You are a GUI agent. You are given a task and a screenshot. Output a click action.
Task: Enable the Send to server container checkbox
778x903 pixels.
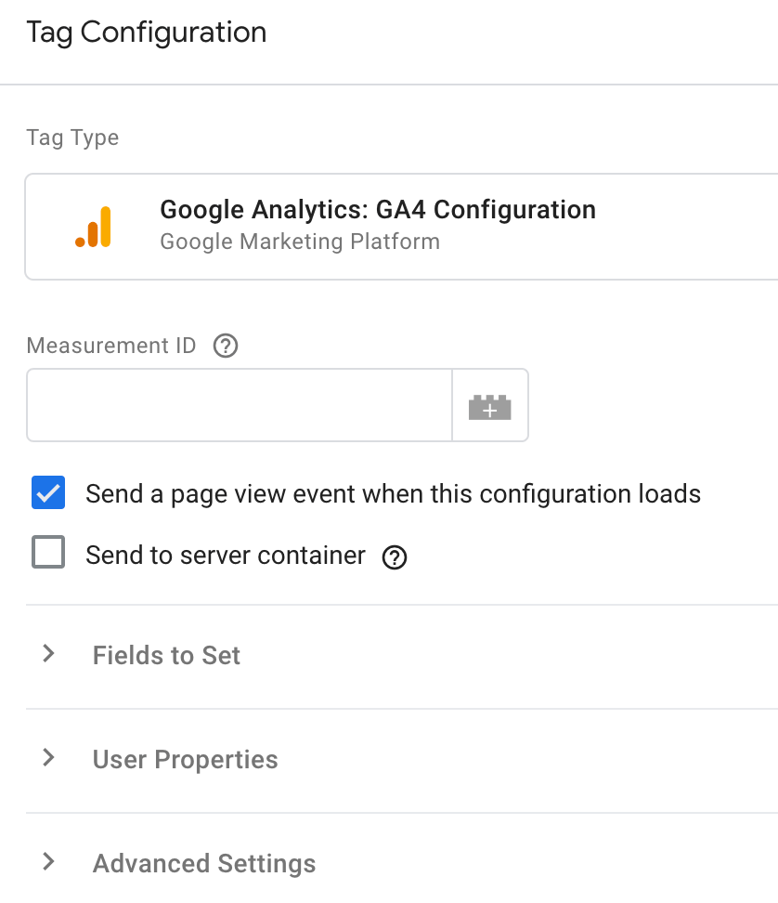click(48, 552)
